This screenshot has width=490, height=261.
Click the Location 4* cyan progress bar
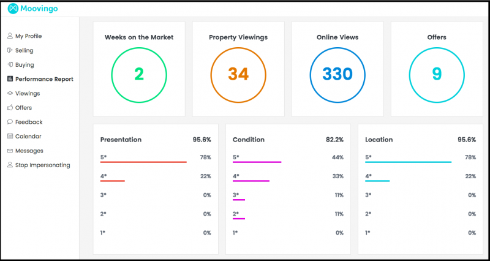pos(377,181)
